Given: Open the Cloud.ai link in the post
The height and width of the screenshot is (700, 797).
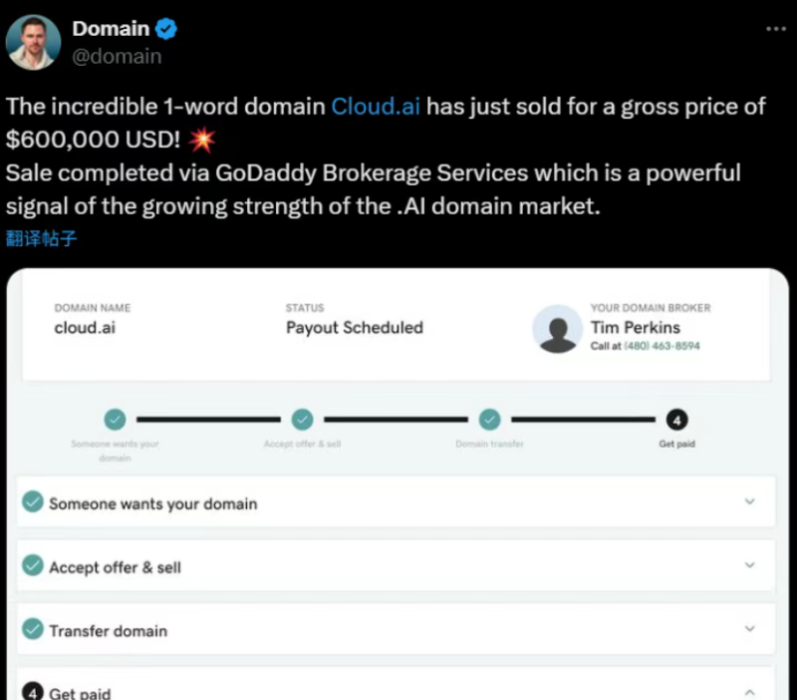Looking at the screenshot, I should point(376,107).
